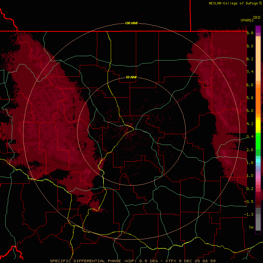Click the 1.0 value on the color scale
This screenshot has width=263, height=263.
click(x=250, y=176)
